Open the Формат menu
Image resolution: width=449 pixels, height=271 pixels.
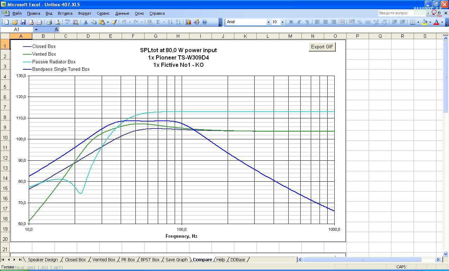[x=85, y=13]
